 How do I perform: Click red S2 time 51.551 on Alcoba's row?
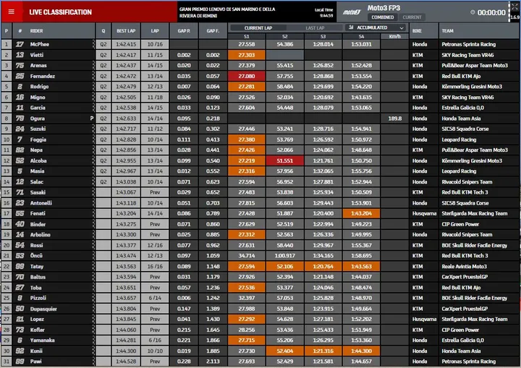[x=285, y=161]
